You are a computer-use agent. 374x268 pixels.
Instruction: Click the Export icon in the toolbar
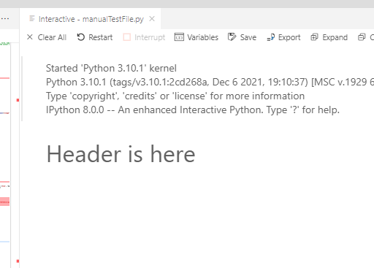[x=271, y=37]
